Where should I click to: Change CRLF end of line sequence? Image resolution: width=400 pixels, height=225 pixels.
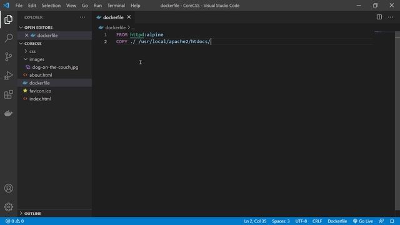point(317,221)
